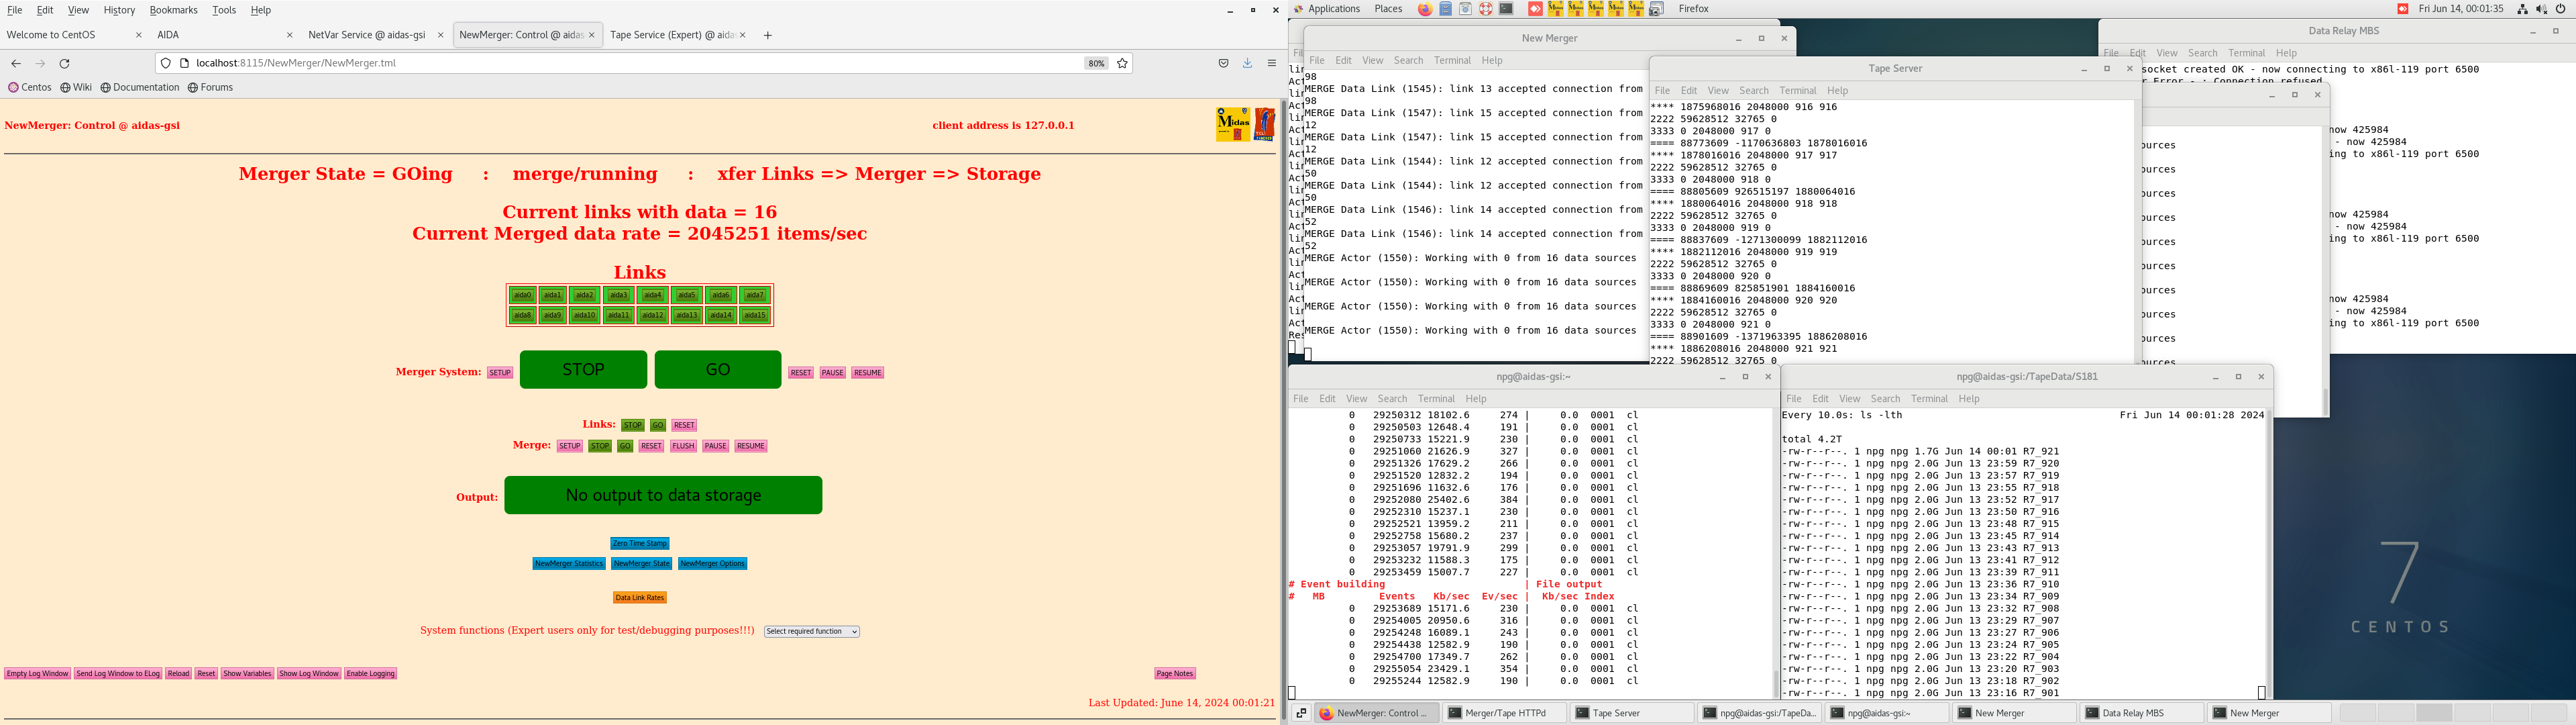The height and width of the screenshot is (725, 2576).
Task: Reload the NewMerger page in the browser
Action: [65, 63]
